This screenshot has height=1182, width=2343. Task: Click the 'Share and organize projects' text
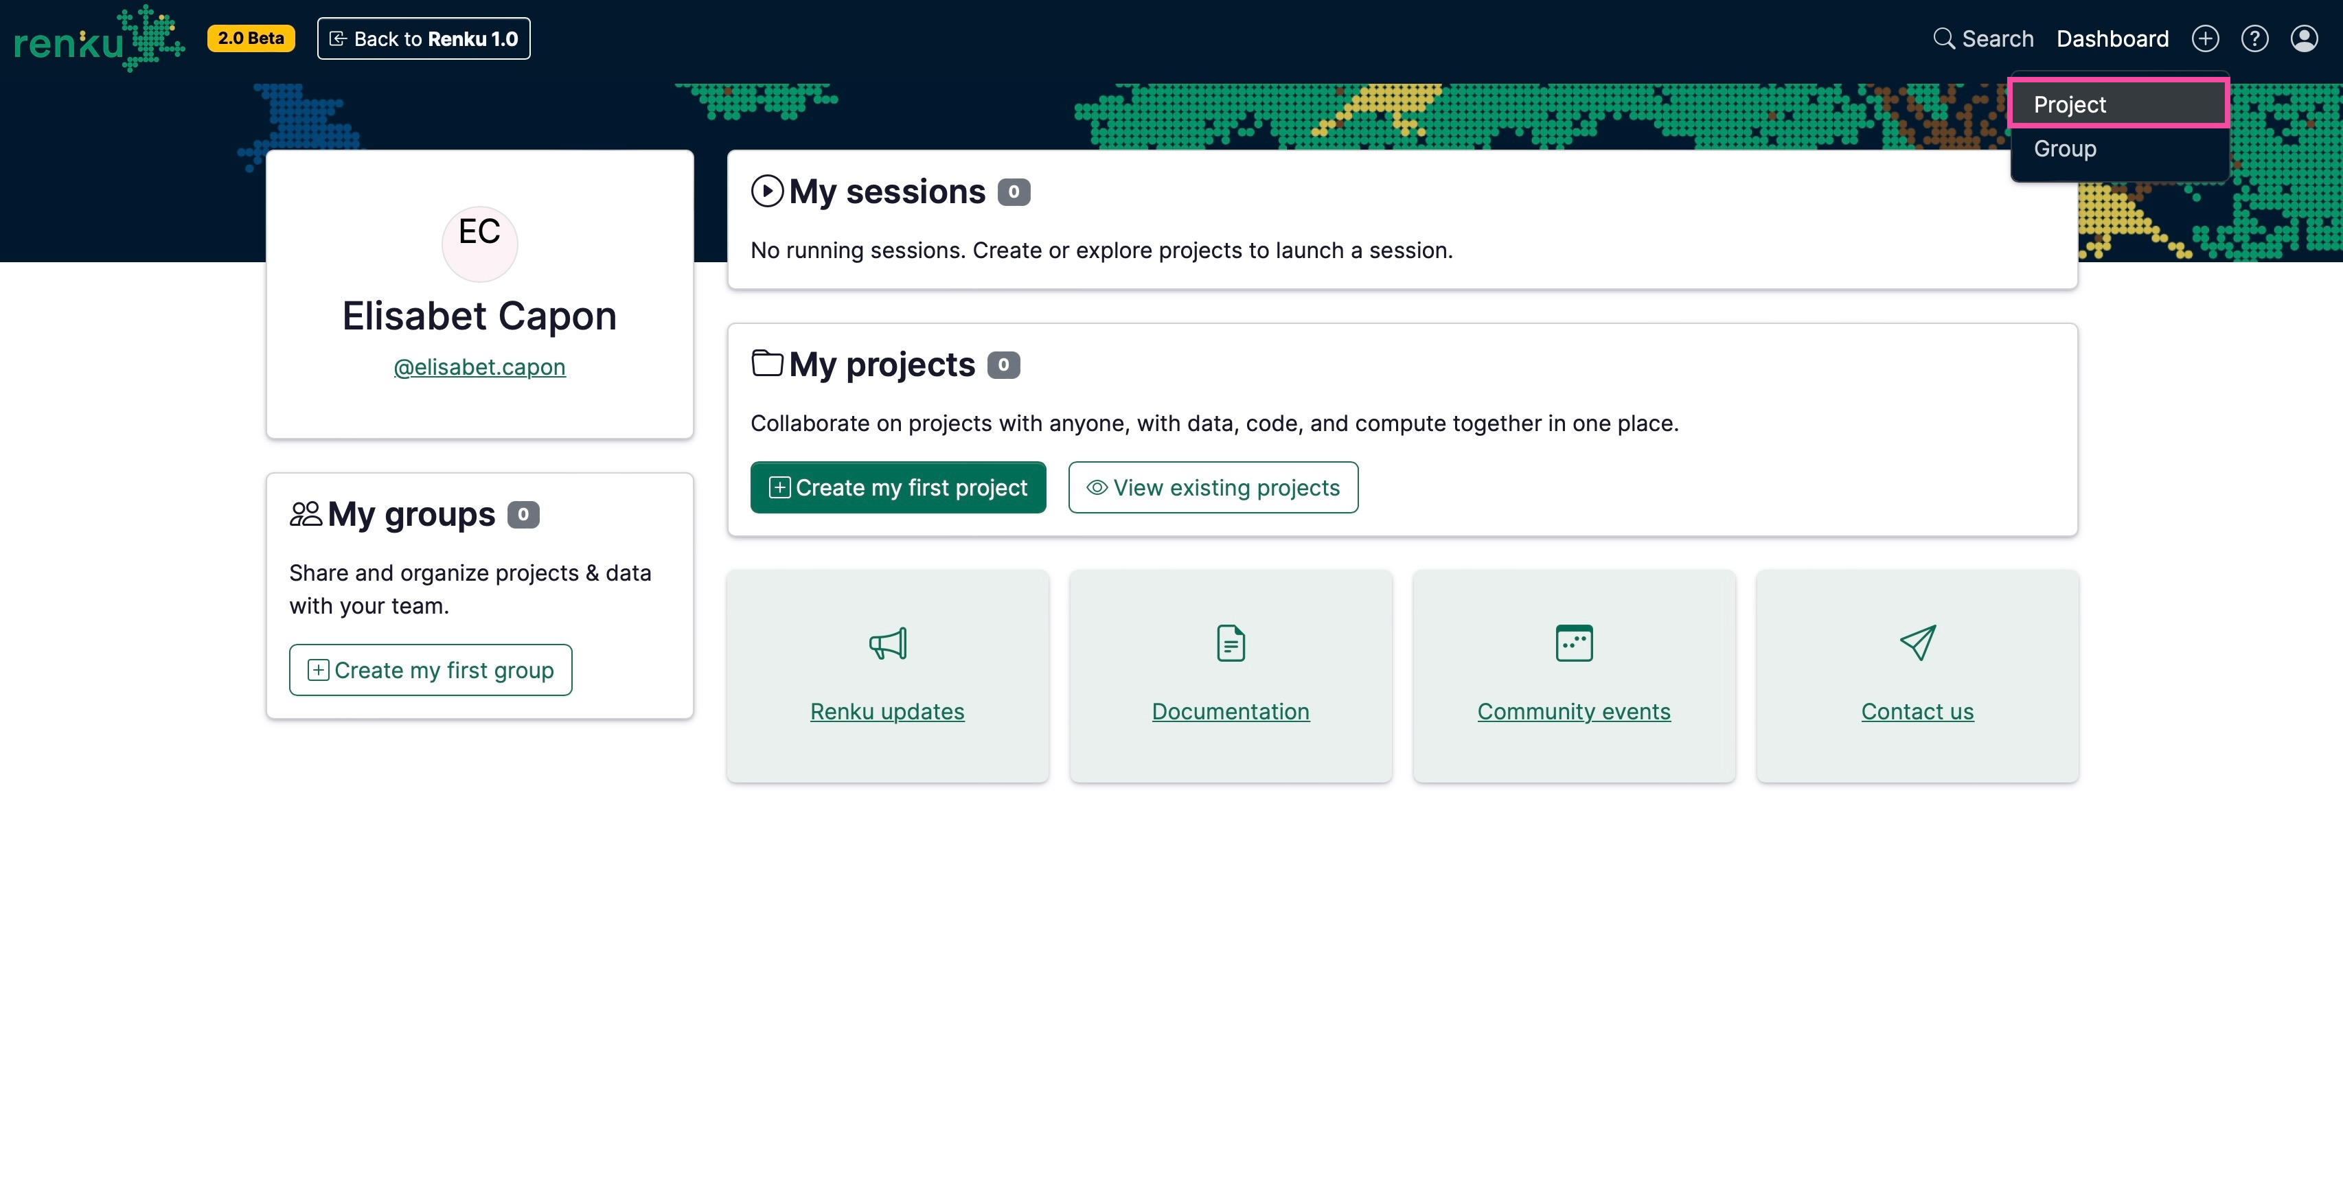470,589
